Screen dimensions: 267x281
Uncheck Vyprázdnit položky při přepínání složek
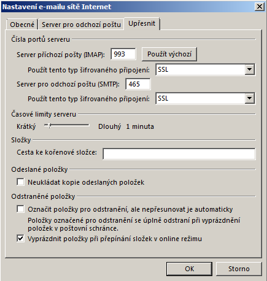(x=20, y=239)
